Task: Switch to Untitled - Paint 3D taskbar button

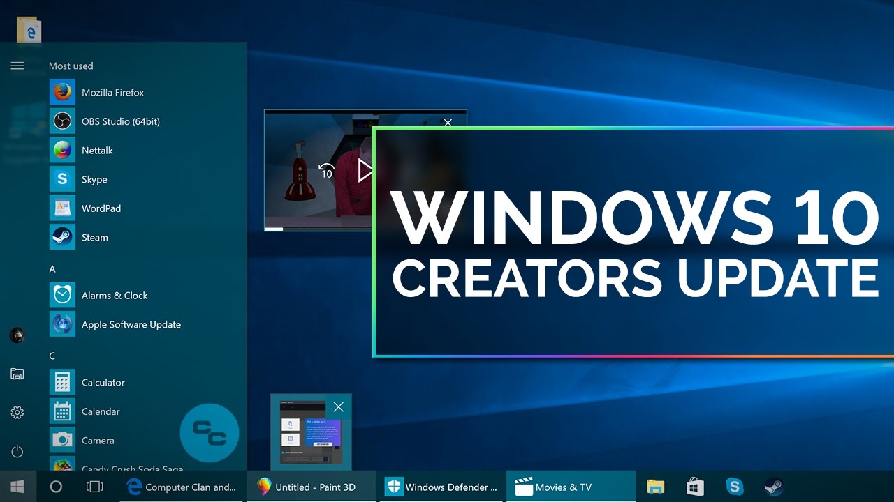Action: [x=312, y=487]
